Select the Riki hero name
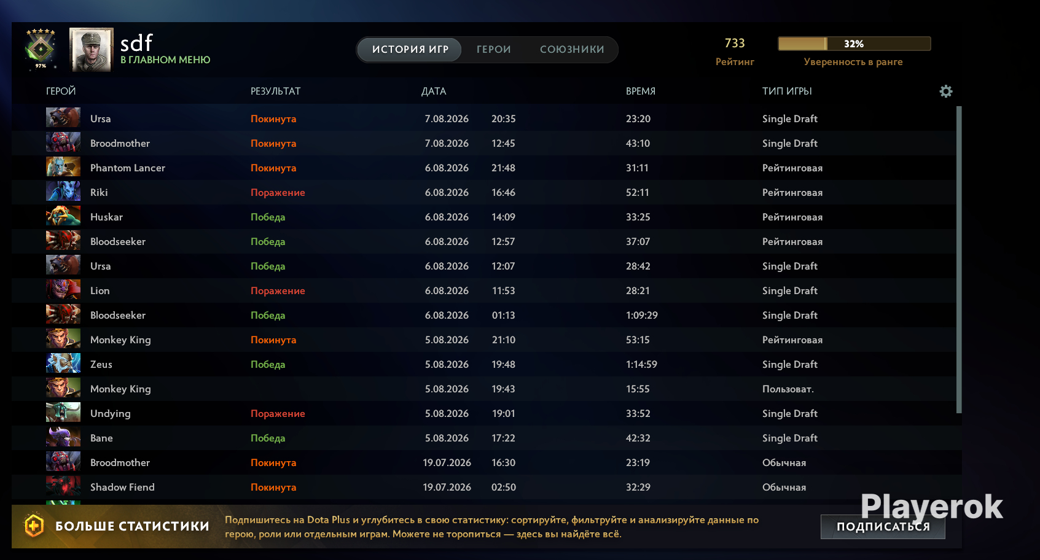Screen dimensions: 1040x560 tap(99, 192)
